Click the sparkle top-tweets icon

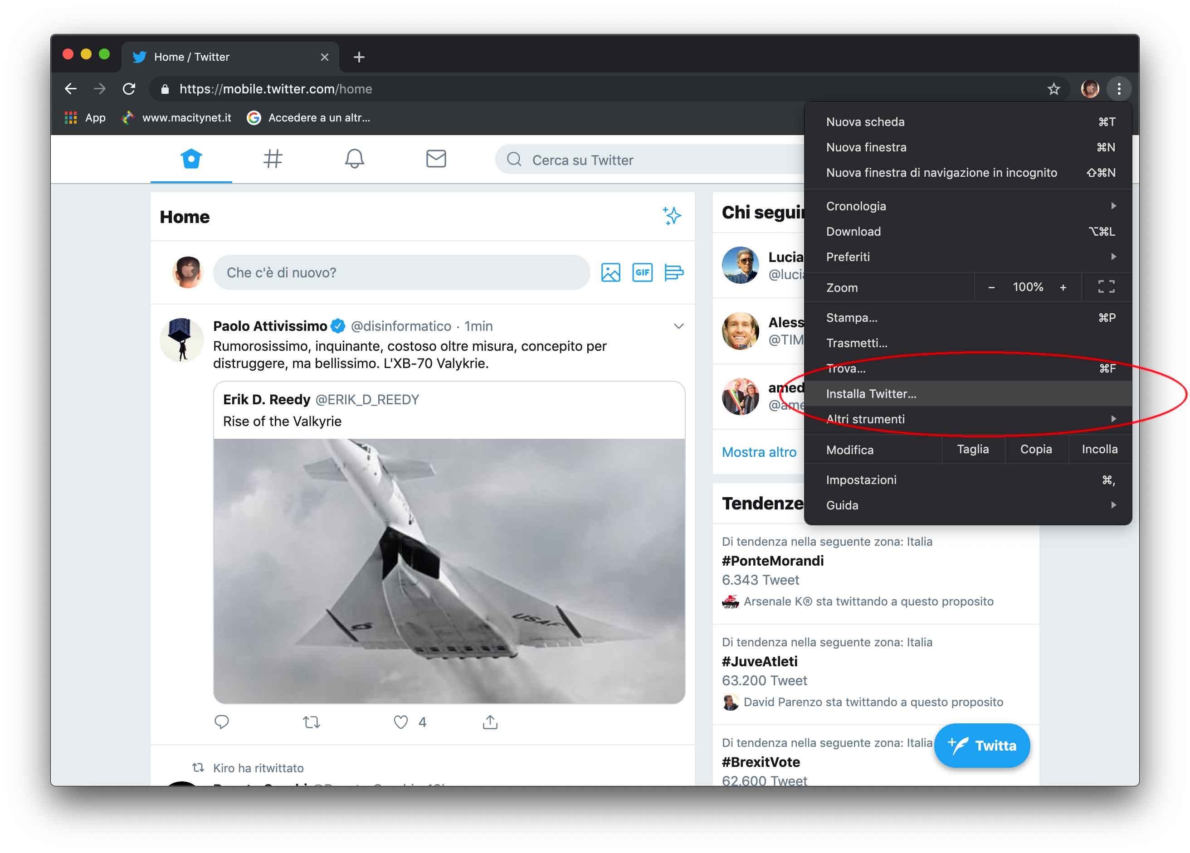pyautogui.click(x=671, y=215)
